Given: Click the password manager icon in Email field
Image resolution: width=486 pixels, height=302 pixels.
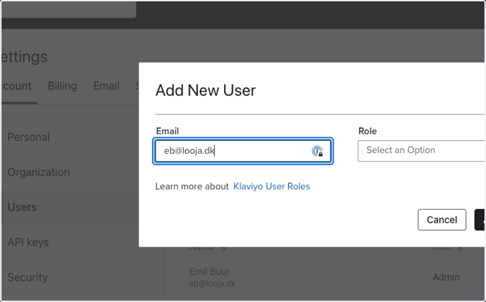Looking at the screenshot, I should [318, 151].
